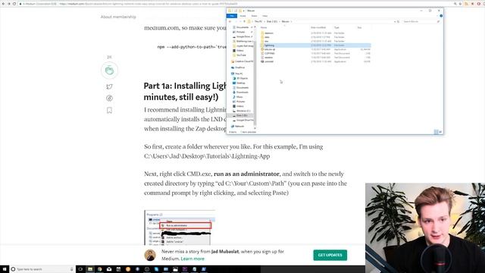Click the taskbar microphone icon

coord(71,269)
